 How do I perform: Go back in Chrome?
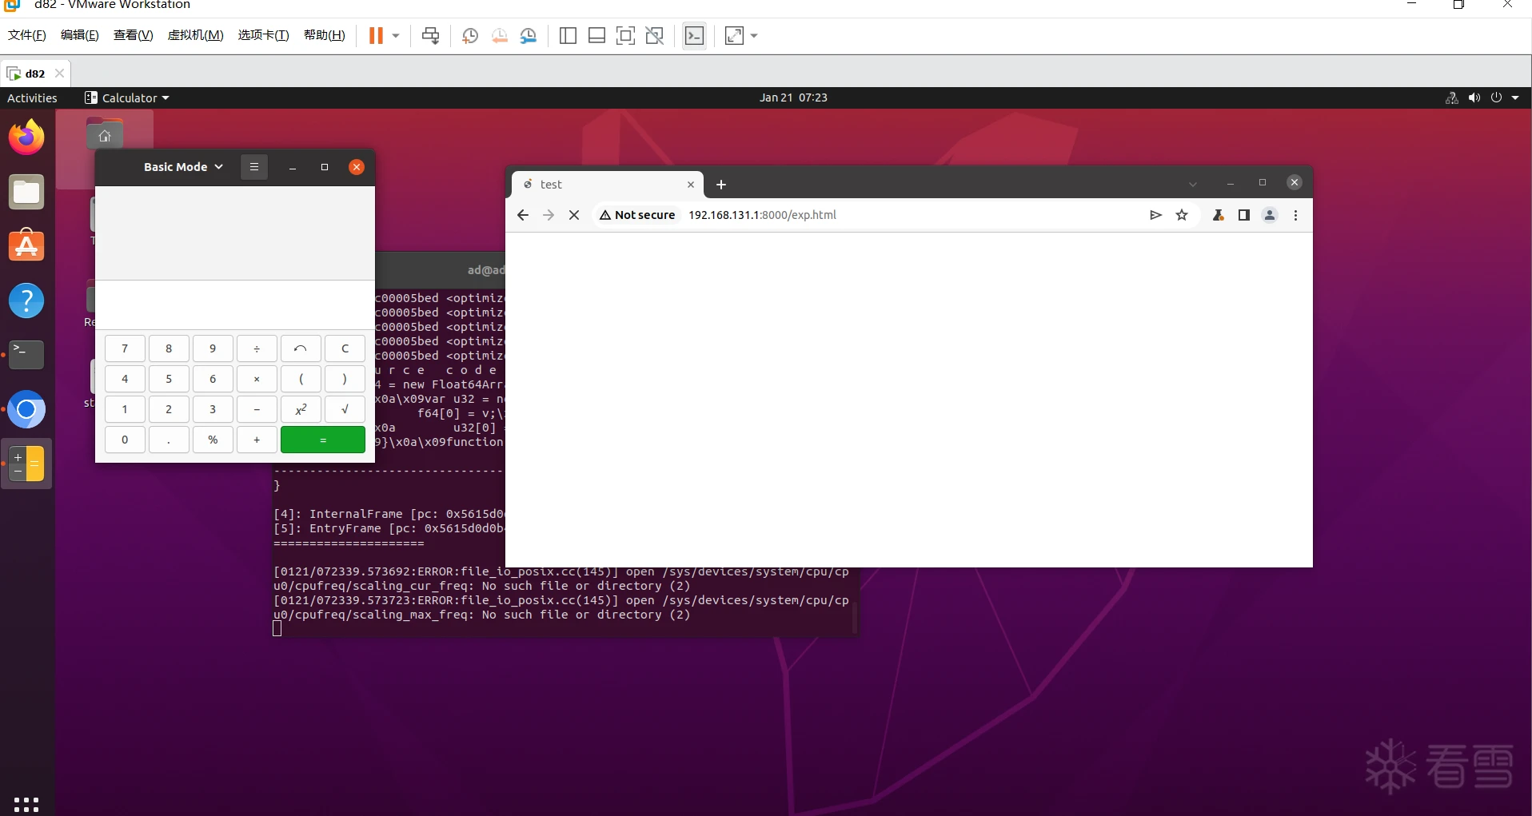coord(523,215)
